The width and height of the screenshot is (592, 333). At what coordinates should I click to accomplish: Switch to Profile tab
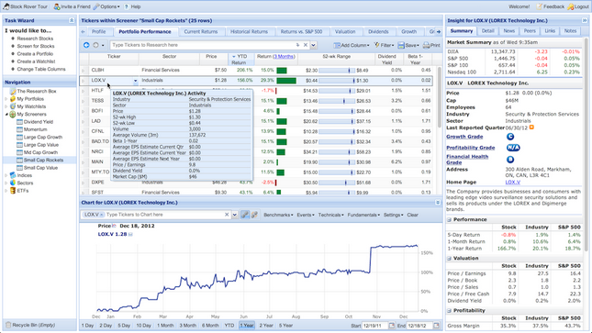98,32
